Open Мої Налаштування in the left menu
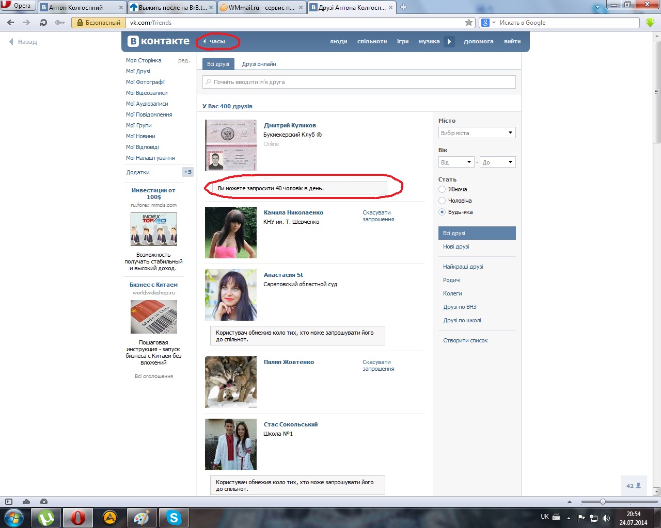 (x=150, y=158)
